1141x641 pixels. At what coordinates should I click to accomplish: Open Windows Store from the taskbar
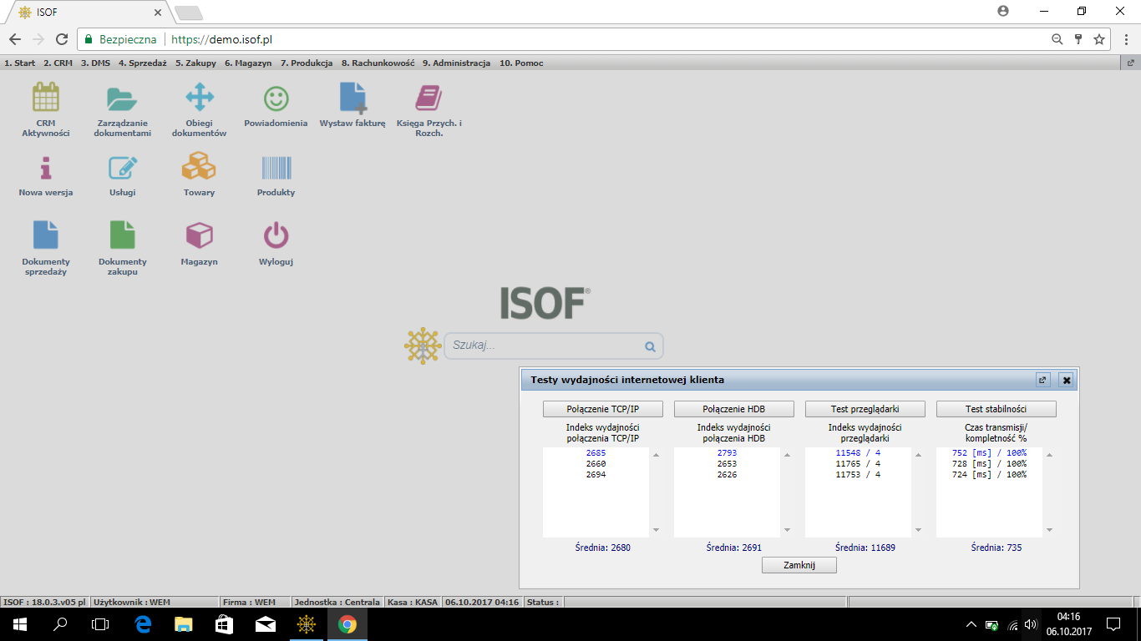pos(224,624)
